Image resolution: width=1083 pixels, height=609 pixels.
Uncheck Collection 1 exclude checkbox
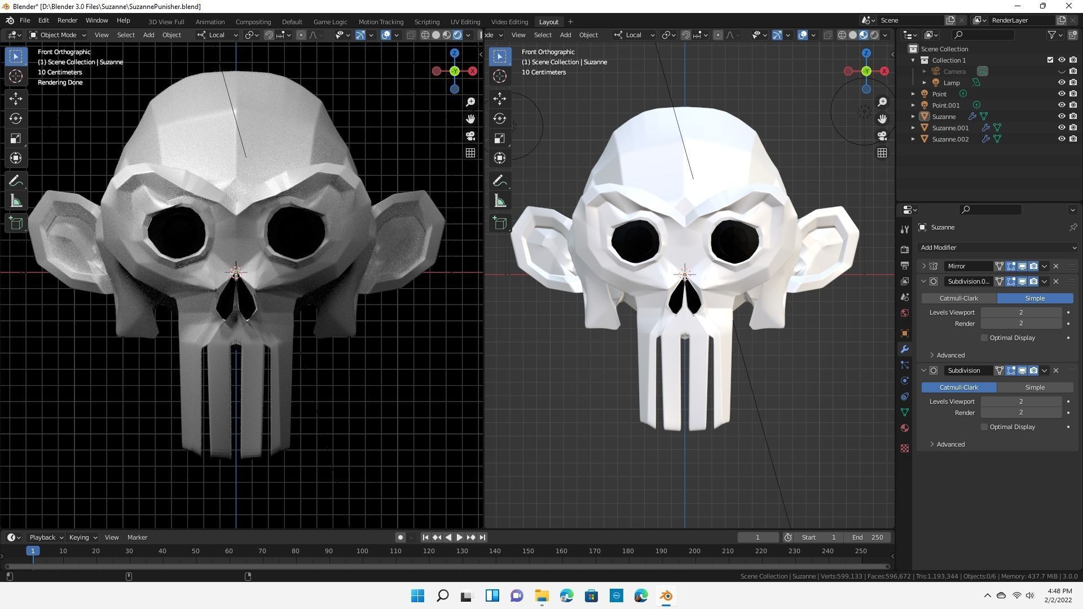1050,60
